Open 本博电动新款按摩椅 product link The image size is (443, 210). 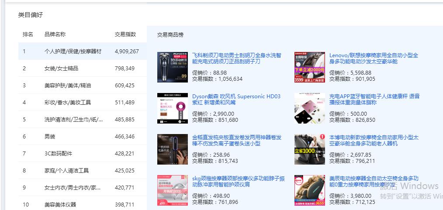(374, 140)
